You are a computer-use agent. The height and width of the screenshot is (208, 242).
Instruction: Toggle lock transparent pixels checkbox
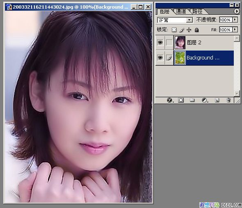(174, 30)
